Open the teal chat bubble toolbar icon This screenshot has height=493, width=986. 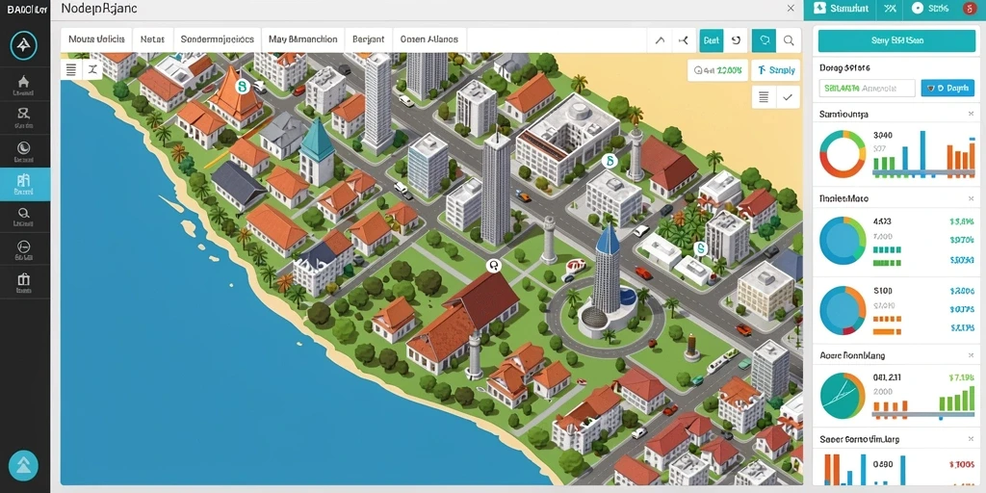pyautogui.click(x=765, y=40)
